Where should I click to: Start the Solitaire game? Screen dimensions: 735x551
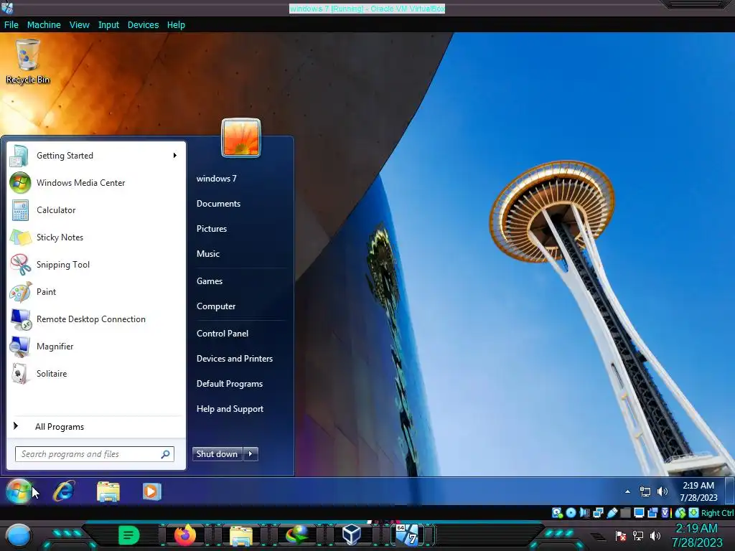click(96, 373)
